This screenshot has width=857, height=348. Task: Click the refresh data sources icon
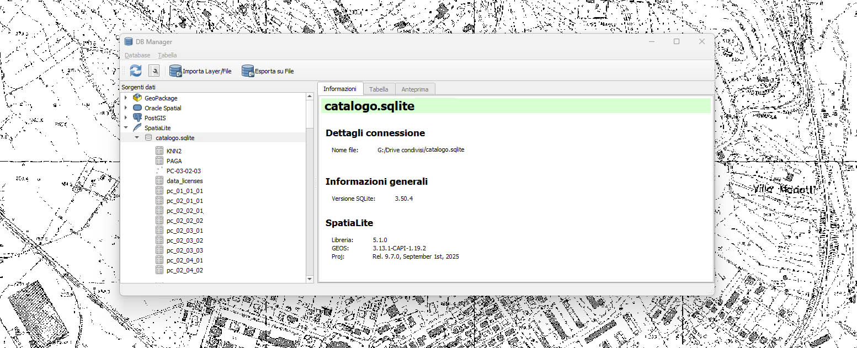(x=135, y=71)
